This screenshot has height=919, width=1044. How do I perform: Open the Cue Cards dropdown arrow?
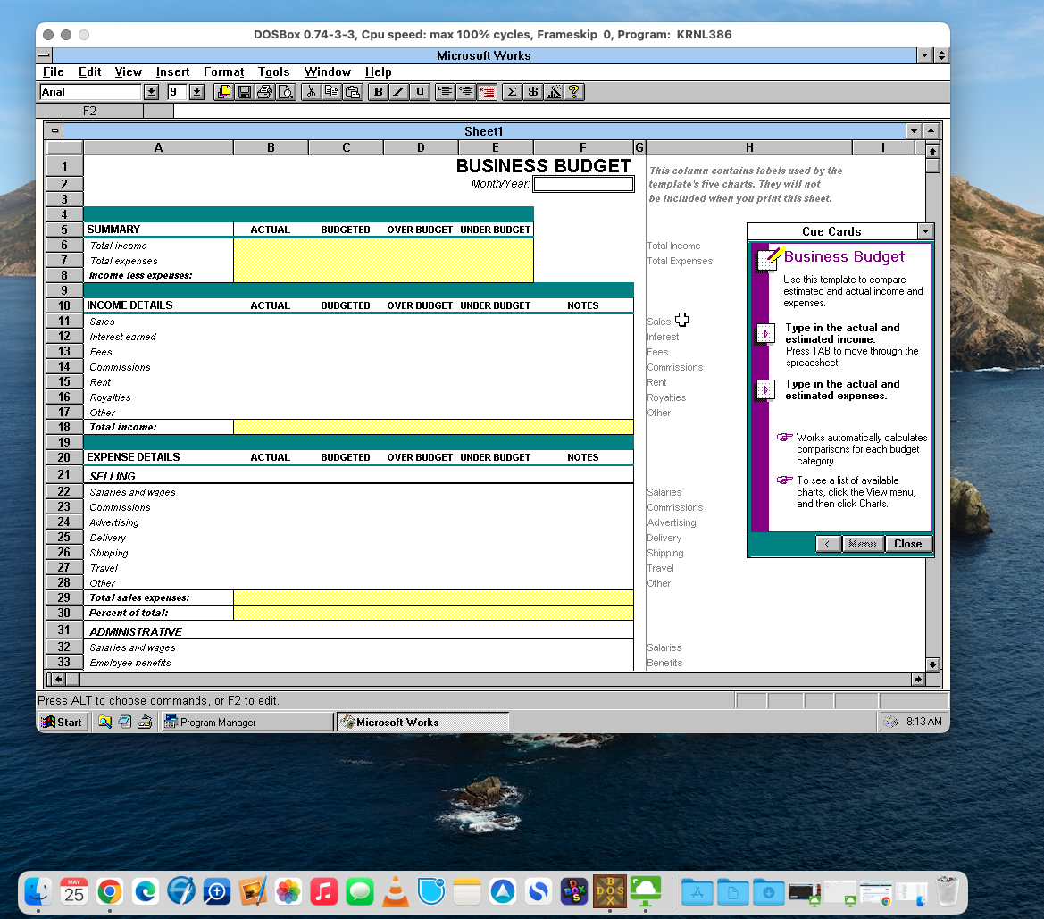[x=925, y=231]
